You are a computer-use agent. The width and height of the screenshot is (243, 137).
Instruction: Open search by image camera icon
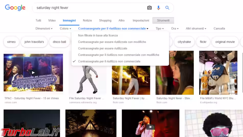point(149,8)
